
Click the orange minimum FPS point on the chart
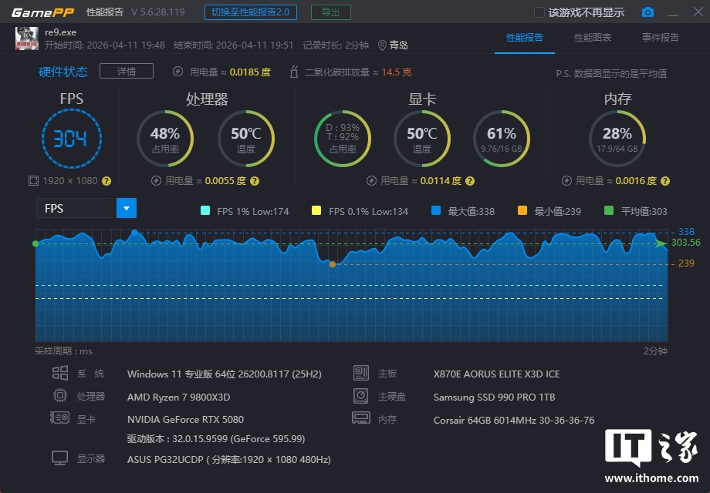[x=333, y=264]
